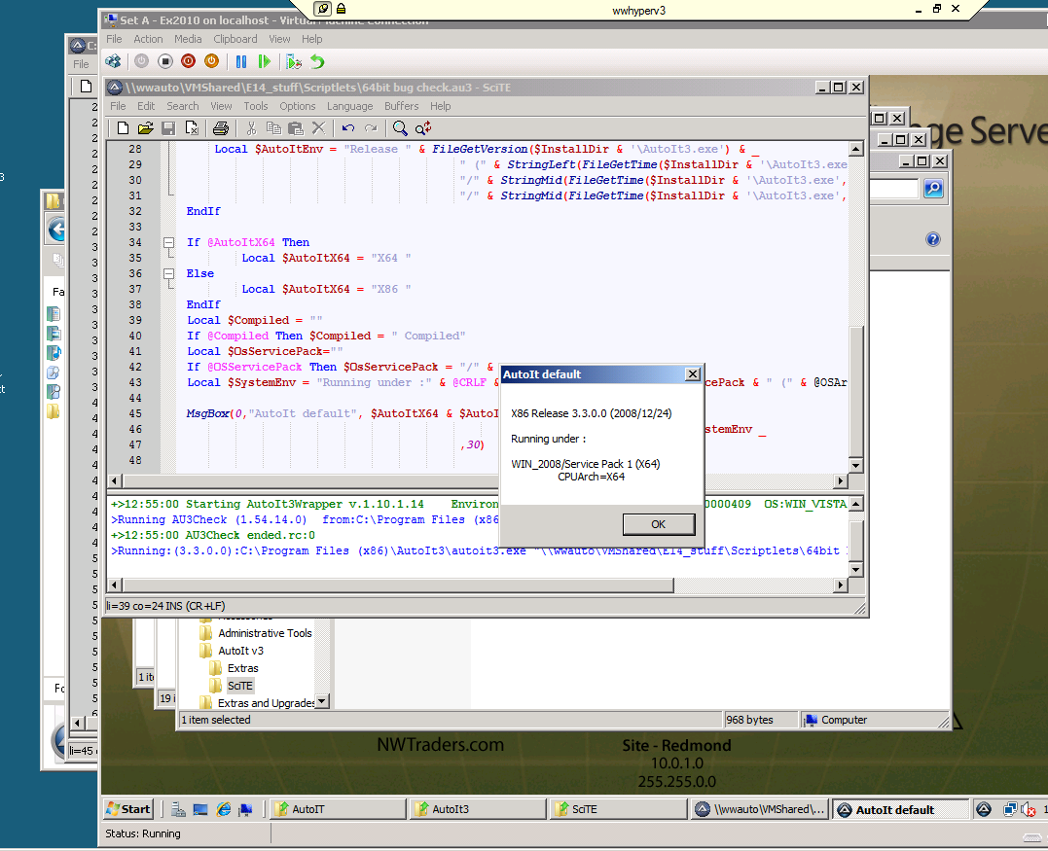
Task: Send Ctrl+Alt+Delete to the virtual machine
Action: [113, 61]
